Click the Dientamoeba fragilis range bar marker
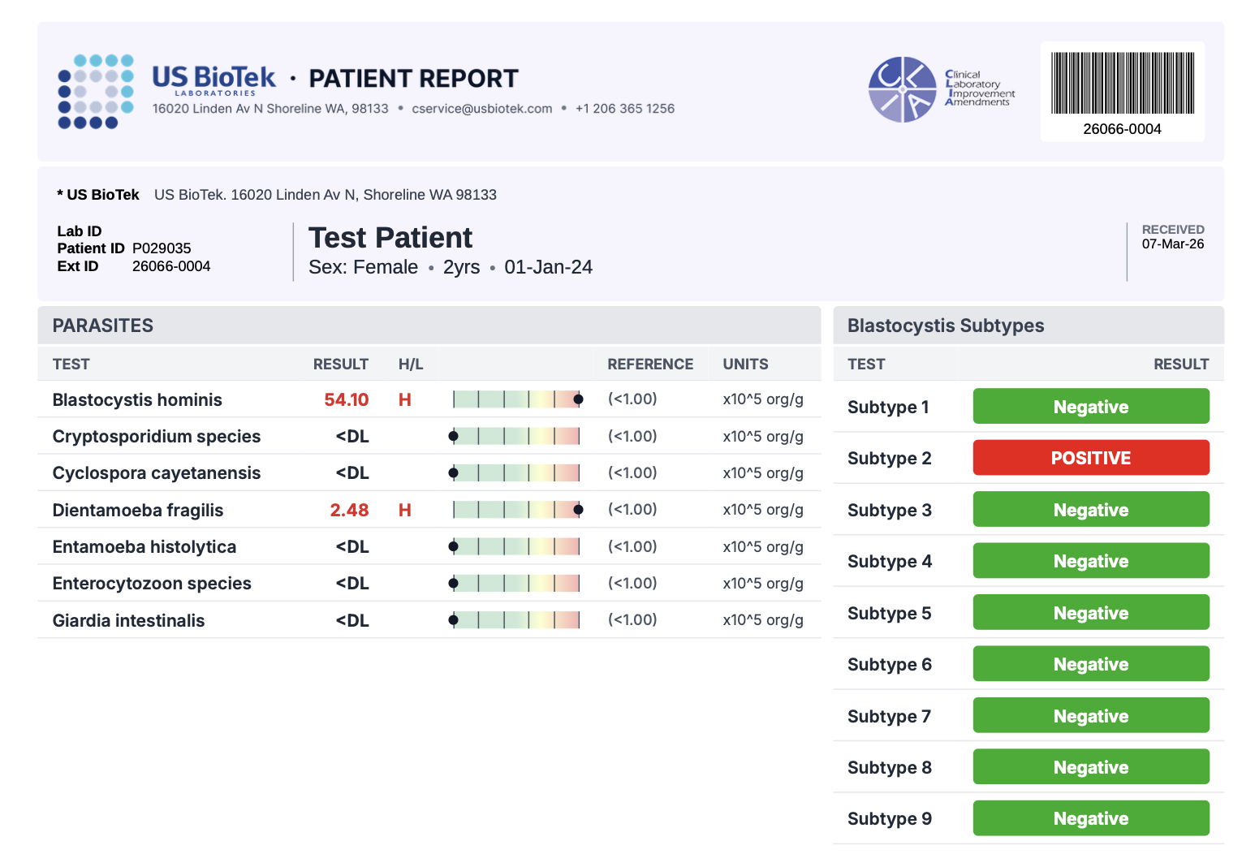This screenshot has width=1255, height=854. pyautogui.click(x=578, y=510)
